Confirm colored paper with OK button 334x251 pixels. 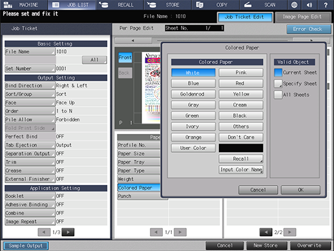(300, 190)
